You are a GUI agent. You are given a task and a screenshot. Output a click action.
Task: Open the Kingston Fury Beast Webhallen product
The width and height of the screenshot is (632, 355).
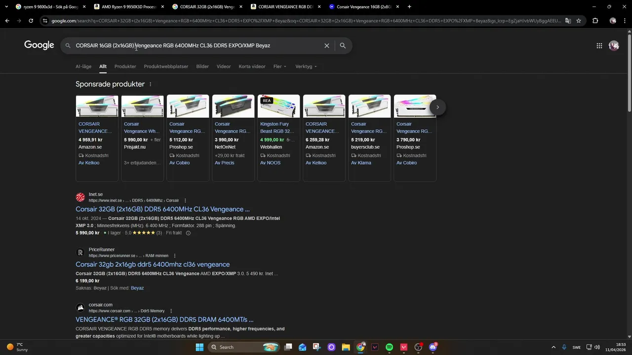[x=278, y=138]
